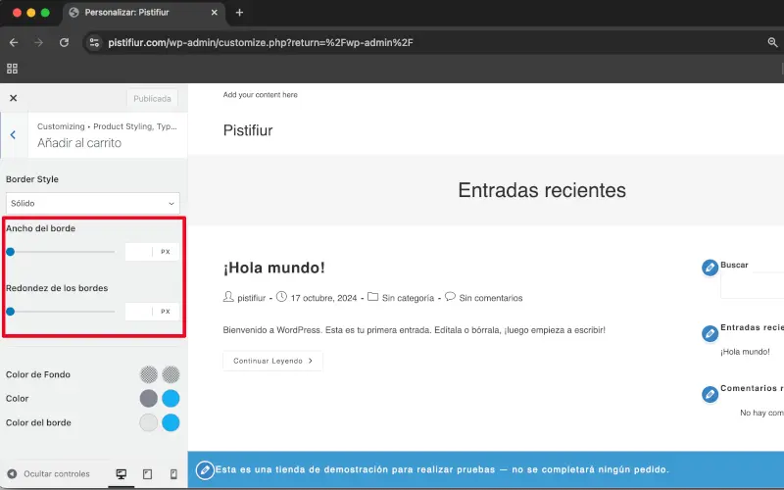Click the Ancho del borde slider handle
The image size is (784, 490).
tap(10, 252)
